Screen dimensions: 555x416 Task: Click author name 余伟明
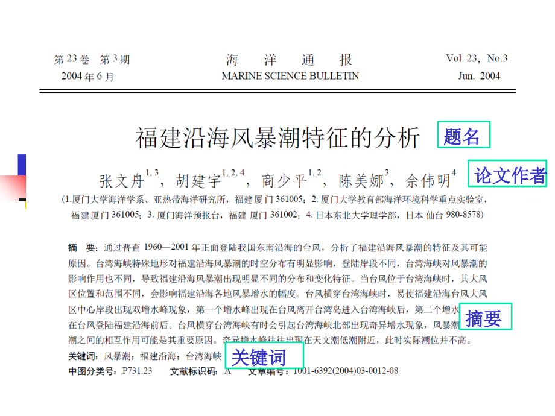point(428,181)
